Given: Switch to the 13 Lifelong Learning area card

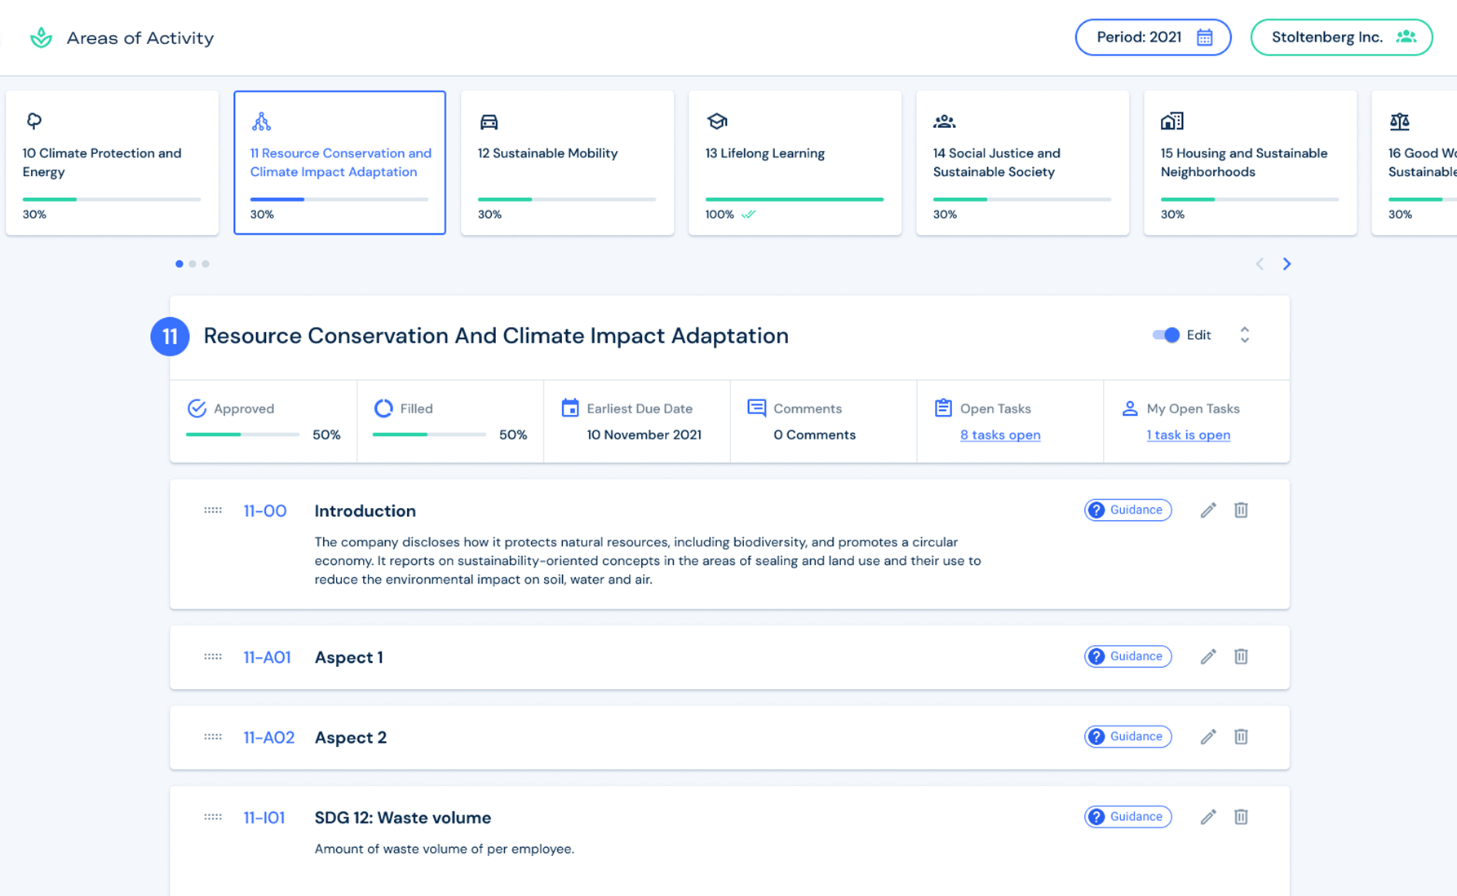Looking at the screenshot, I should click(x=795, y=162).
